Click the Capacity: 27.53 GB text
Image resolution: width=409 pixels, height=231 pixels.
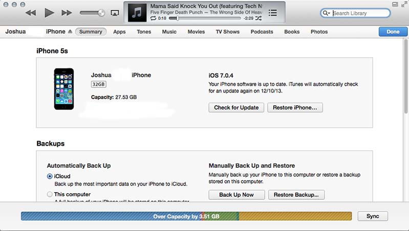[x=114, y=97]
